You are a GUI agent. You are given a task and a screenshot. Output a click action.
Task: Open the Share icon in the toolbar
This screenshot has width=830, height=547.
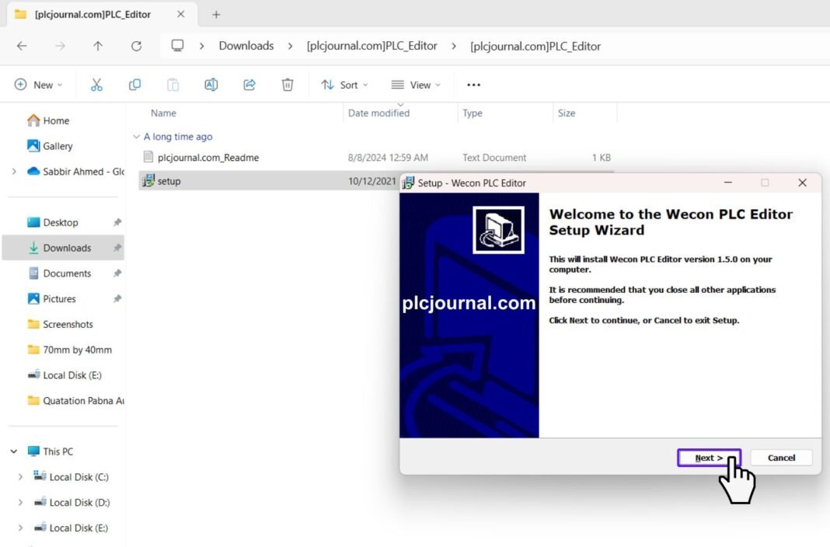pyautogui.click(x=249, y=85)
